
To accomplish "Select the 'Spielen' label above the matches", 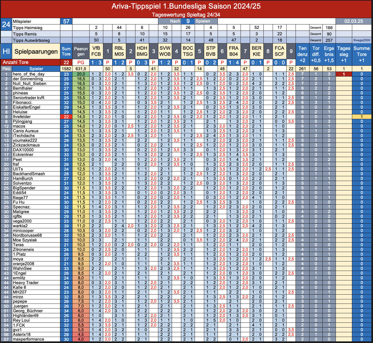I will click(x=203, y=21).
